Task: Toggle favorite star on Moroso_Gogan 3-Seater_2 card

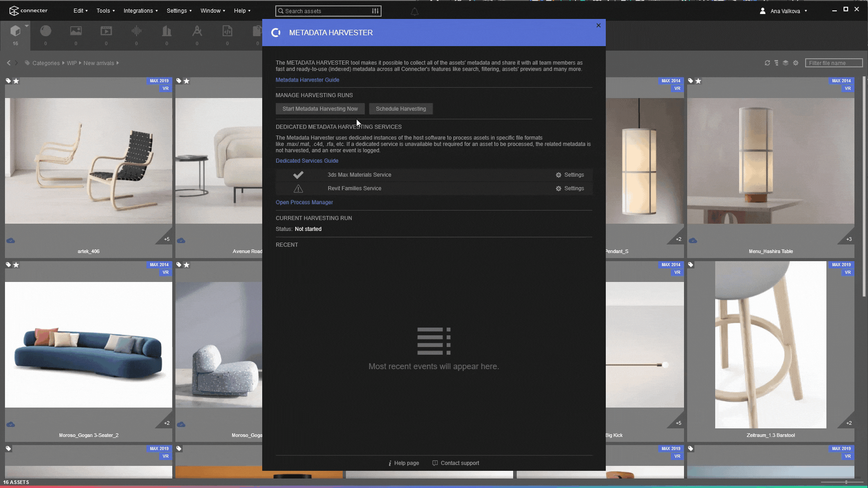Action: point(16,265)
